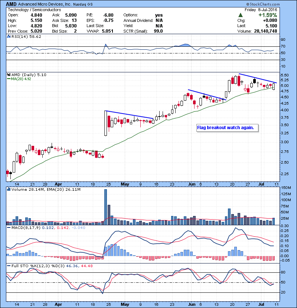
Task: Click the Open value '4.840'
Action: click(36, 15)
